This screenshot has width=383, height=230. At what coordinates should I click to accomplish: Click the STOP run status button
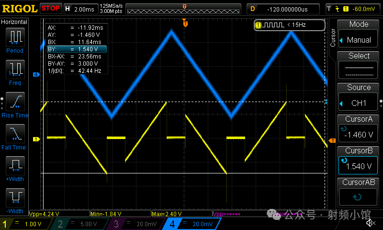[x=51, y=8]
